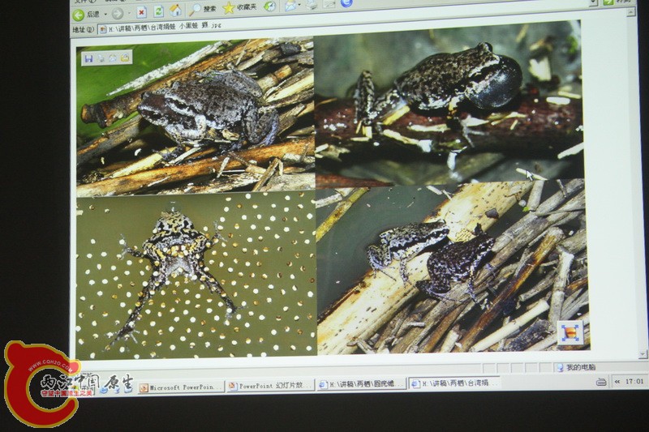Click the Stop loading red X icon
This screenshot has width=649, height=432.
pyautogui.click(x=141, y=13)
